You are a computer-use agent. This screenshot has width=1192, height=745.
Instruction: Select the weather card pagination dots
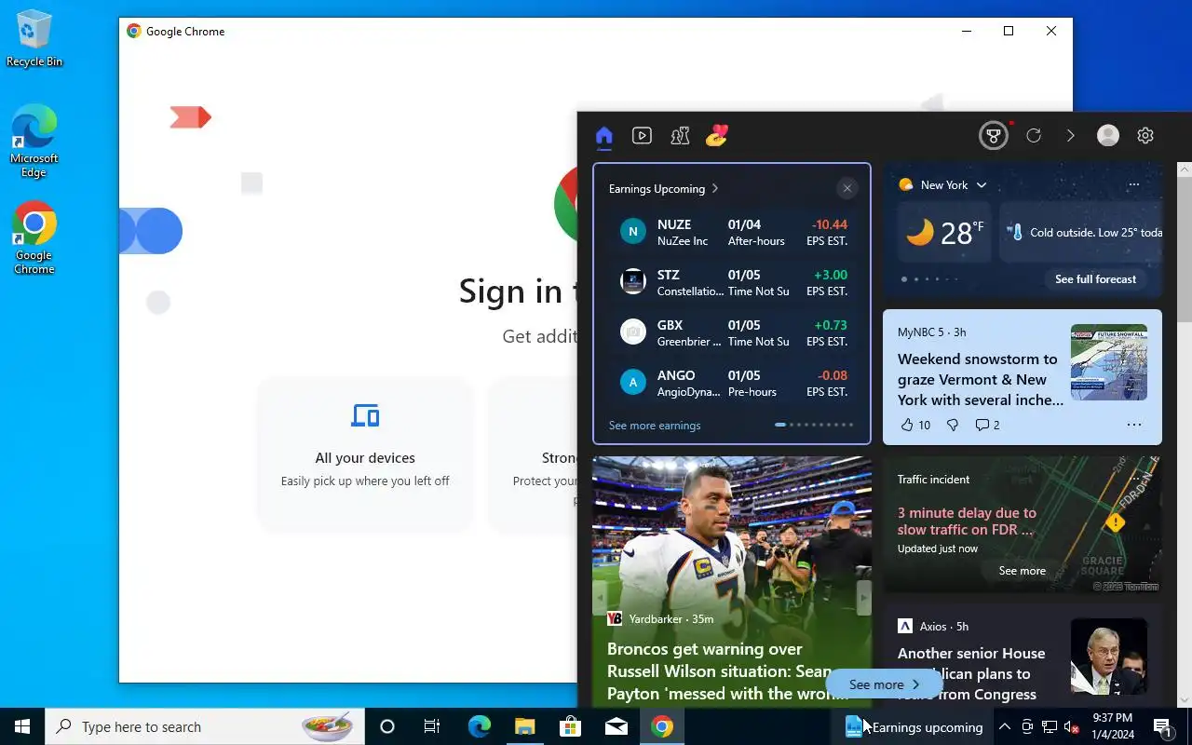click(928, 279)
